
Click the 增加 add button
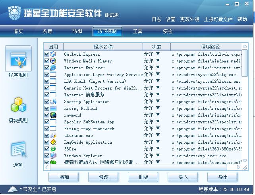coord(64,177)
